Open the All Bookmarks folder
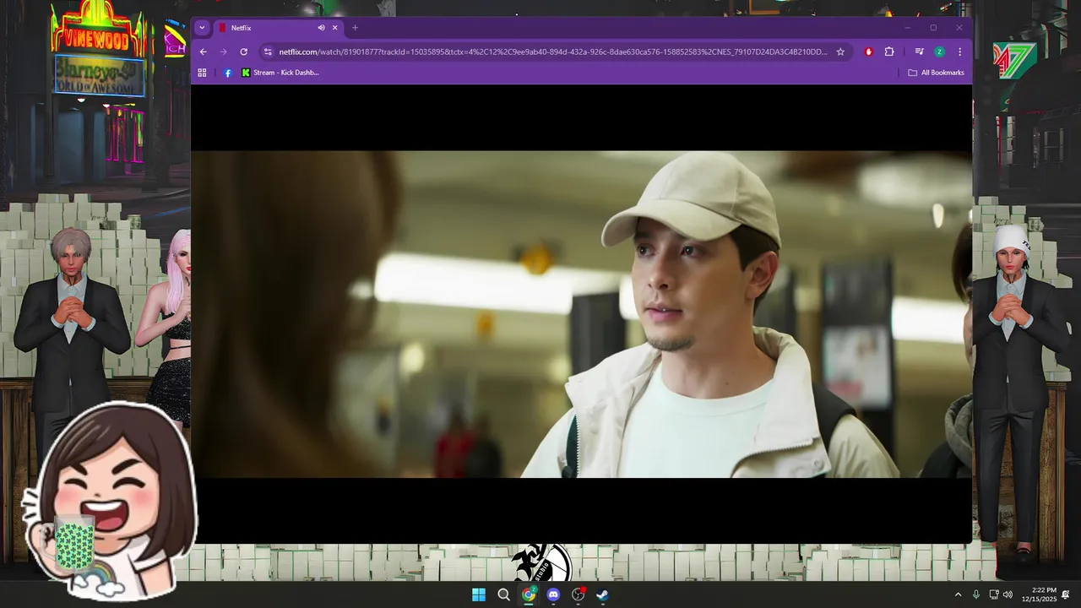 click(x=936, y=73)
